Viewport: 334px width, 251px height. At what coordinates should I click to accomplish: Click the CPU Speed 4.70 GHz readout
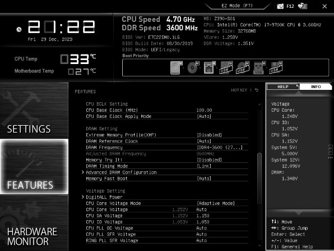158,19
